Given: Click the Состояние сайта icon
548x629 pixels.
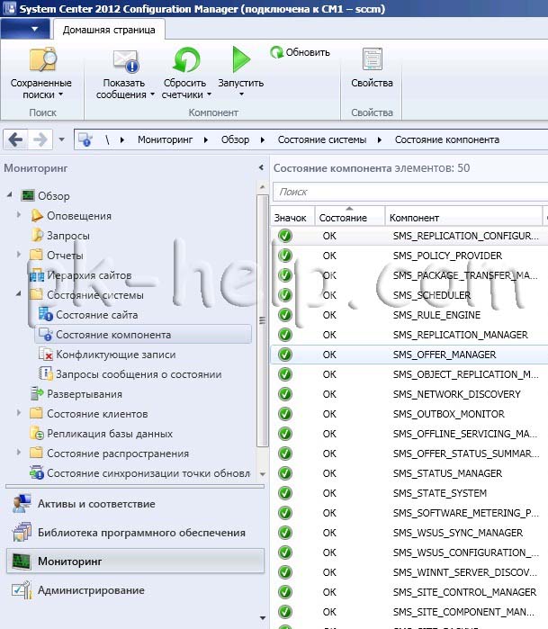Looking at the screenshot, I should pos(46,315).
